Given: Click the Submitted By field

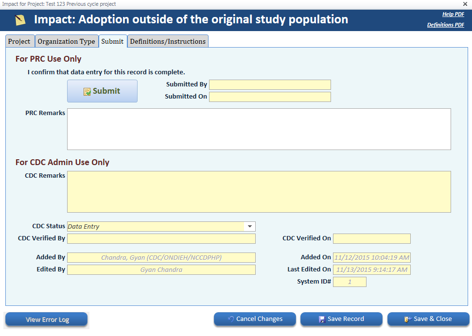Looking at the screenshot, I should (270, 85).
